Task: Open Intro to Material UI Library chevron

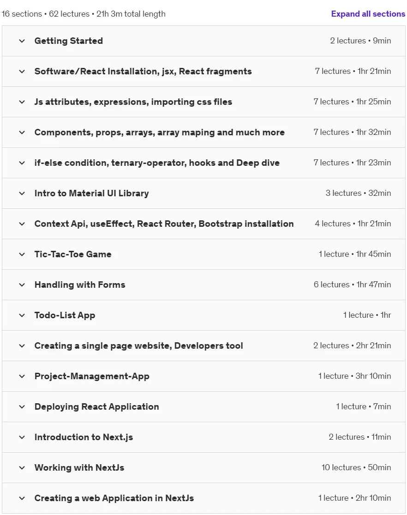Action: pos(22,194)
